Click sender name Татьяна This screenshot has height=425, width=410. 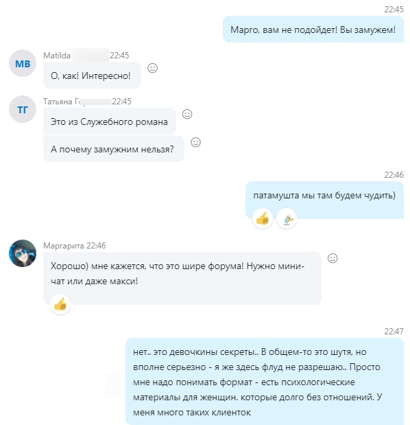click(58, 102)
